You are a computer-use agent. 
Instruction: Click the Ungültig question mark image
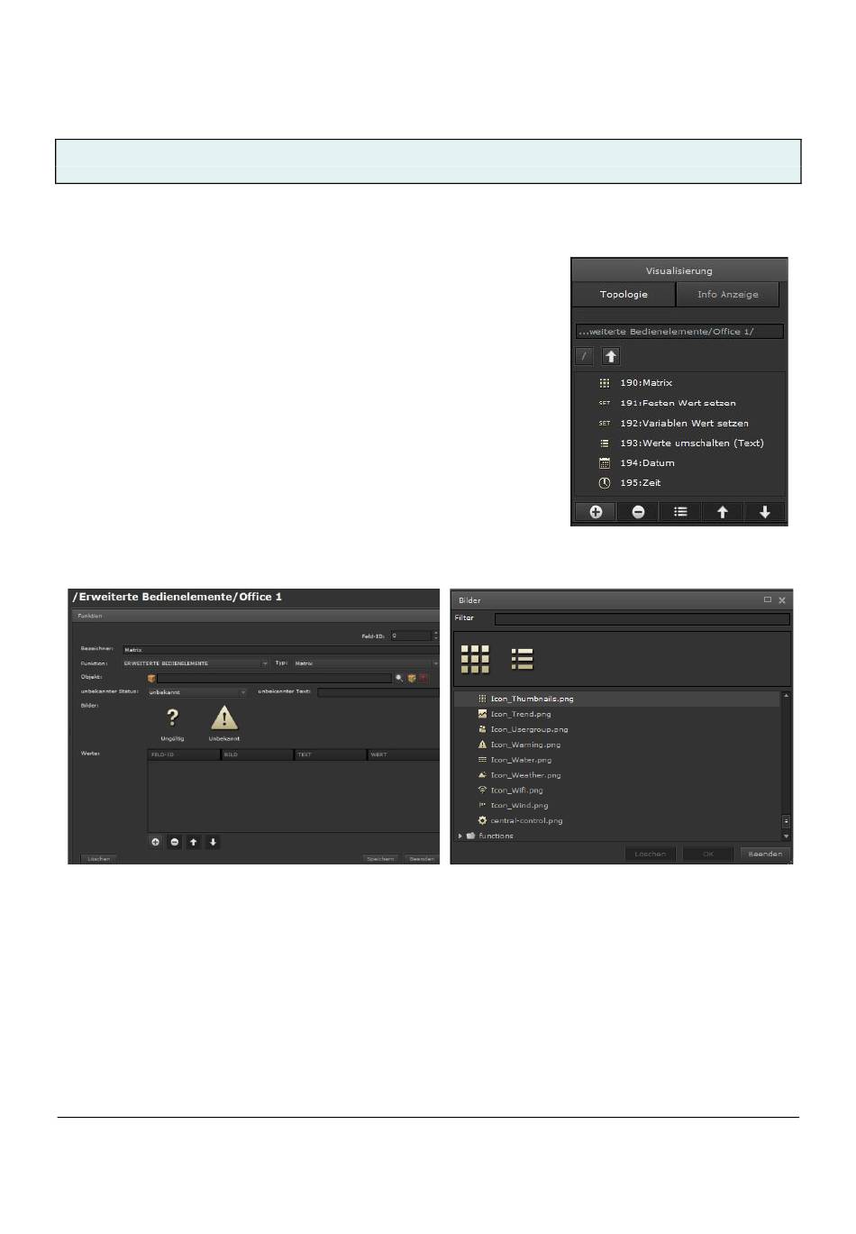click(172, 718)
